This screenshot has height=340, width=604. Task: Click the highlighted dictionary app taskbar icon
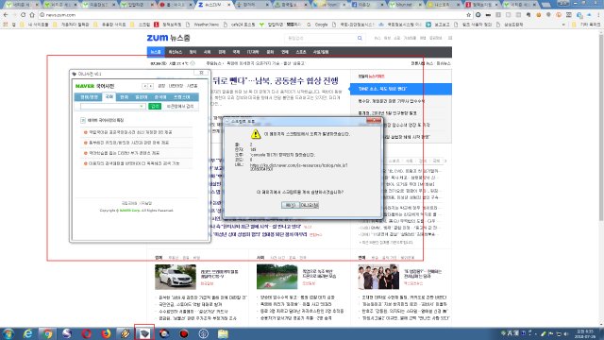(144, 333)
